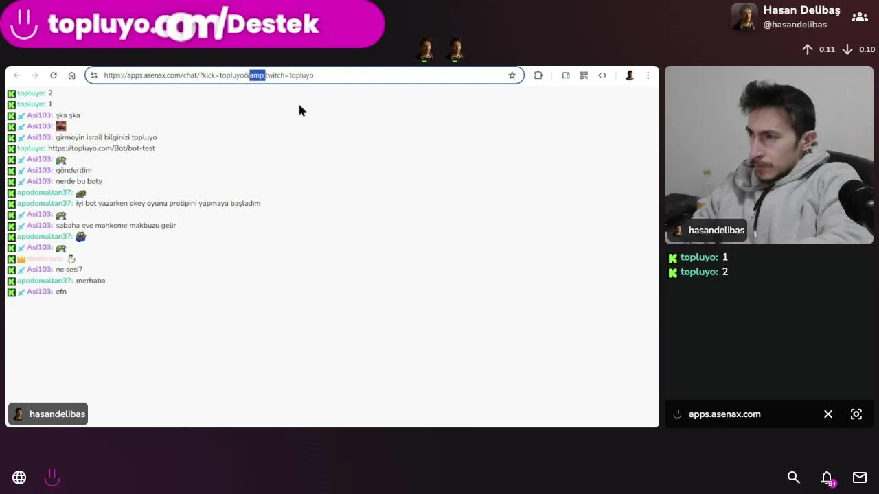879x494 pixels.
Task: Click the Kick icon next to 'efn' message
Action: pos(11,292)
